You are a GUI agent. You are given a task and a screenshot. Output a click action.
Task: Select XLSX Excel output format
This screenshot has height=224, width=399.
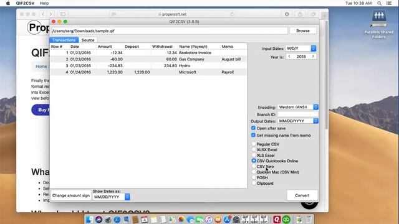pyautogui.click(x=254, y=149)
